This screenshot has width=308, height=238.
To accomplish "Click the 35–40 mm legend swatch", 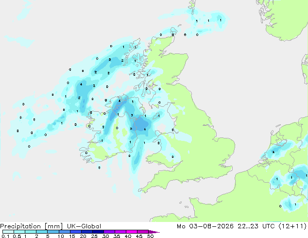I will coord(120,232).
